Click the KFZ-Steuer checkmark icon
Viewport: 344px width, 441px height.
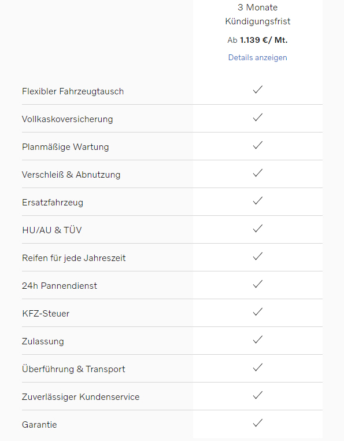258,311
